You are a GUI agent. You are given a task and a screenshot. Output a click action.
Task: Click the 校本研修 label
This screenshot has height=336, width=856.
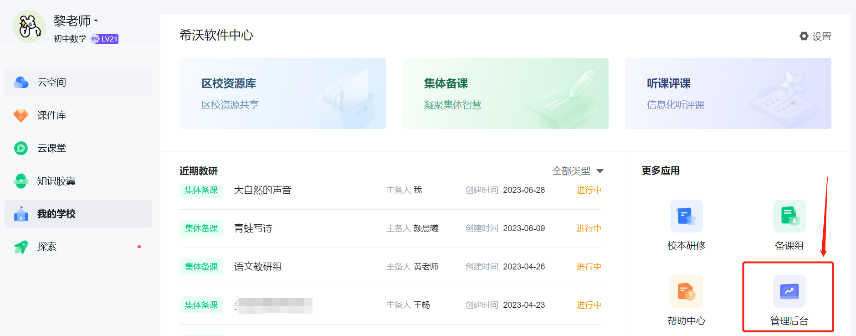[x=687, y=246]
